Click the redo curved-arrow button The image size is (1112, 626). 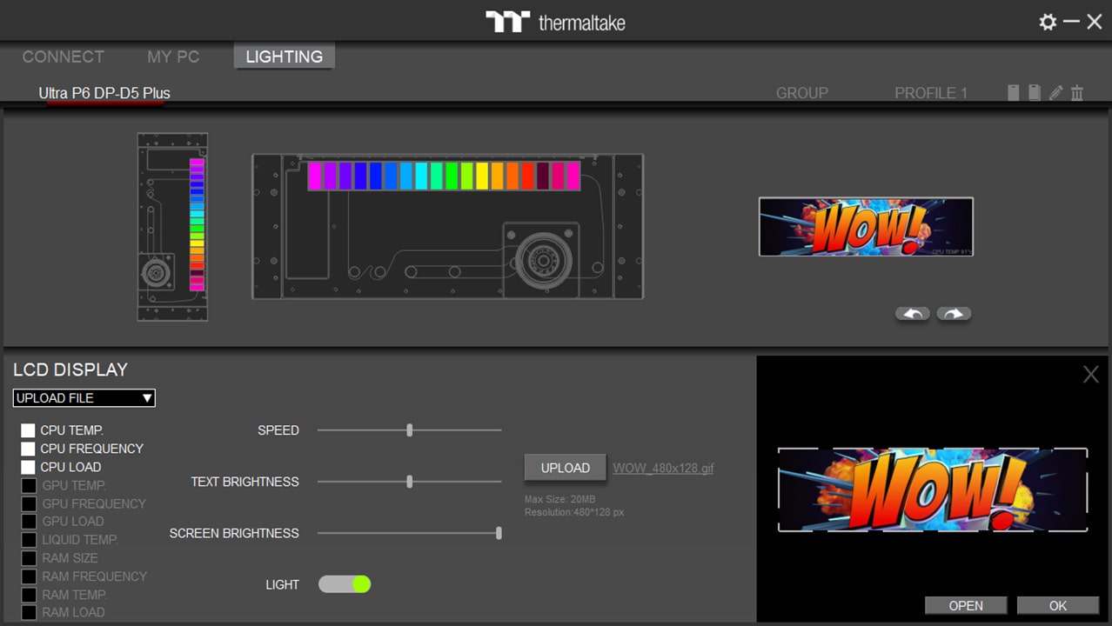(x=954, y=314)
